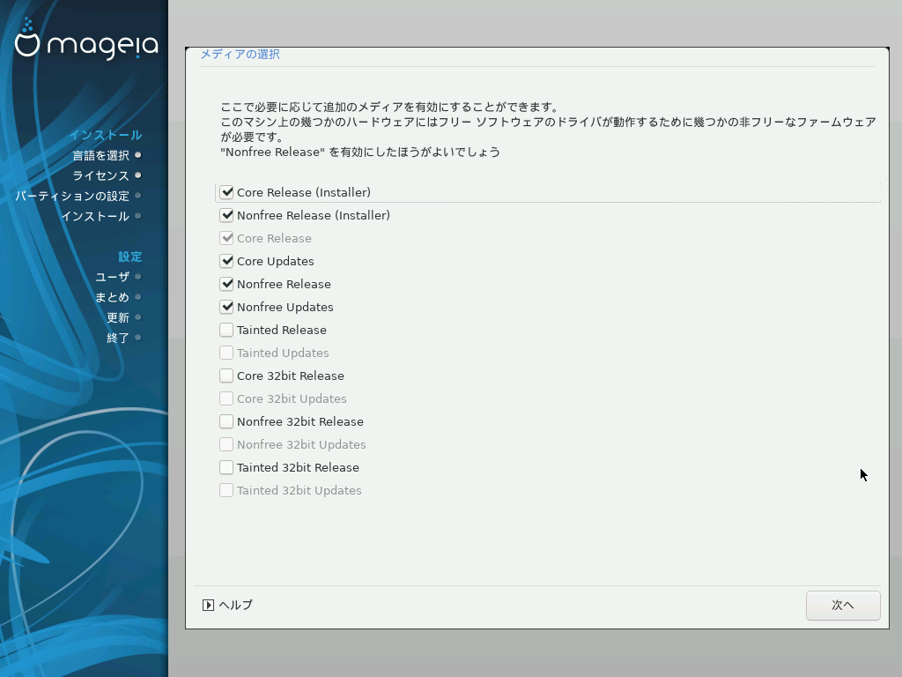Click the blue インストール section heading

[x=106, y=135]
